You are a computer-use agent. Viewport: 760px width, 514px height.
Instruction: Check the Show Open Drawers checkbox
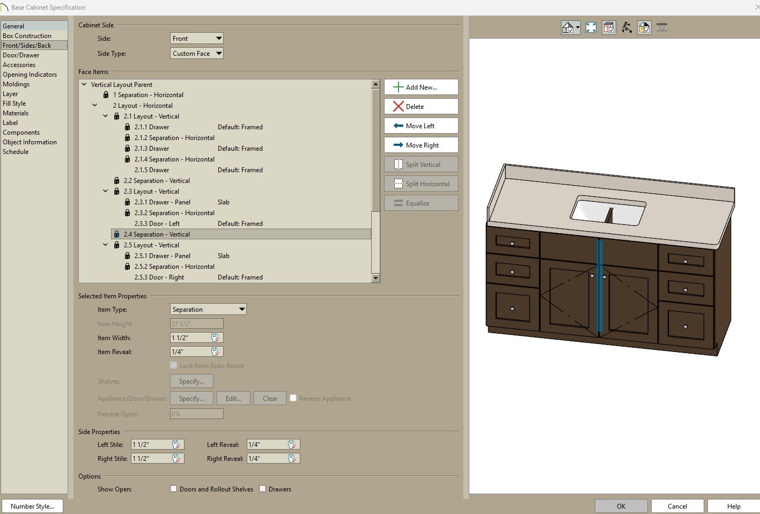(262, 489)
